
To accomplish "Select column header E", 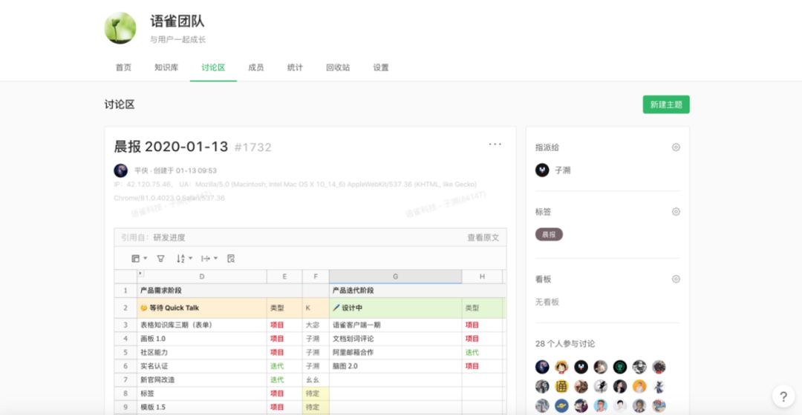I will 284,276.
